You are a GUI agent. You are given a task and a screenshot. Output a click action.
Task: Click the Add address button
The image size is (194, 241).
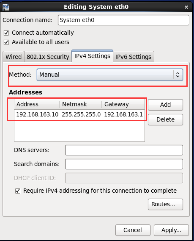(166, 105)
